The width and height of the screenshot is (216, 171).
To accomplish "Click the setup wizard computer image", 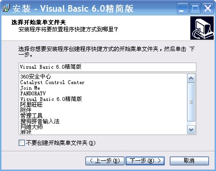I will (x=202, y=28).
